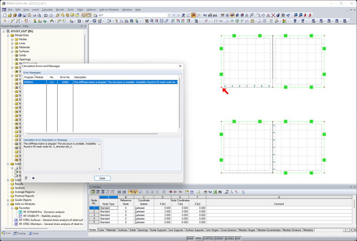
Task: Toggle CARTES in the status bar
Action: [x=209, y=239]
